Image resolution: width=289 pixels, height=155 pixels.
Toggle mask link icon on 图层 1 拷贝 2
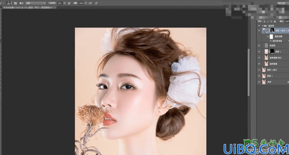[269, 30]
